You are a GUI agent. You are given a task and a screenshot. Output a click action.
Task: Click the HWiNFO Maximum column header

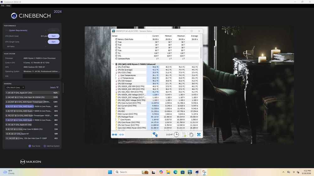coord(179,36)
